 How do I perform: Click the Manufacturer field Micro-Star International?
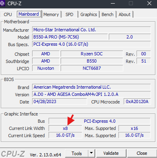pos(92,30)
